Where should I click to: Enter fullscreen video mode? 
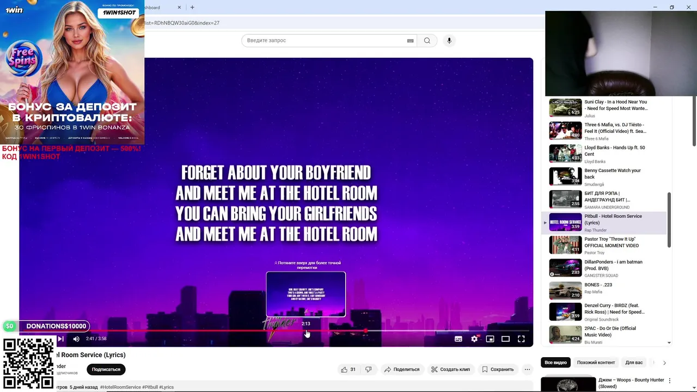click(521, 339)
